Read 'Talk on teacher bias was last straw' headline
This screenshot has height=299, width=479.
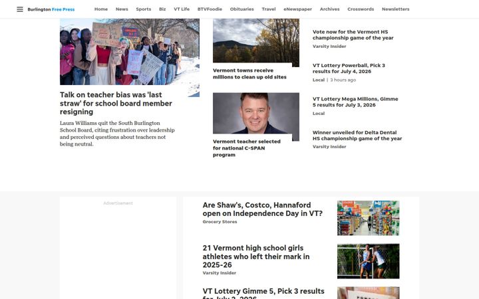(116, 104)
